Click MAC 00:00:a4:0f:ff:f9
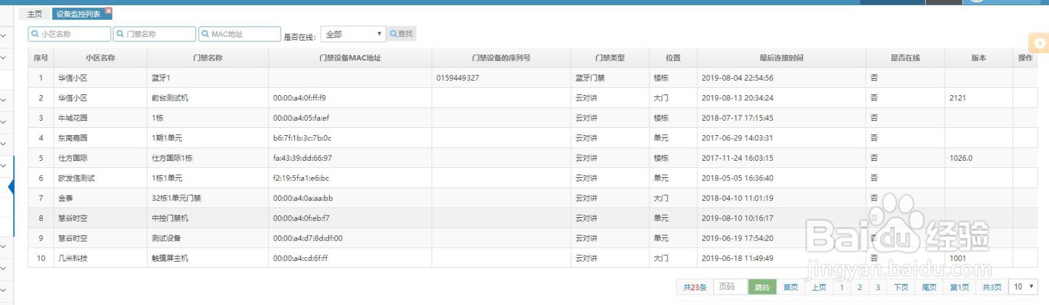The height and width of the screenshot is (305, 1049). click(300, 98)
